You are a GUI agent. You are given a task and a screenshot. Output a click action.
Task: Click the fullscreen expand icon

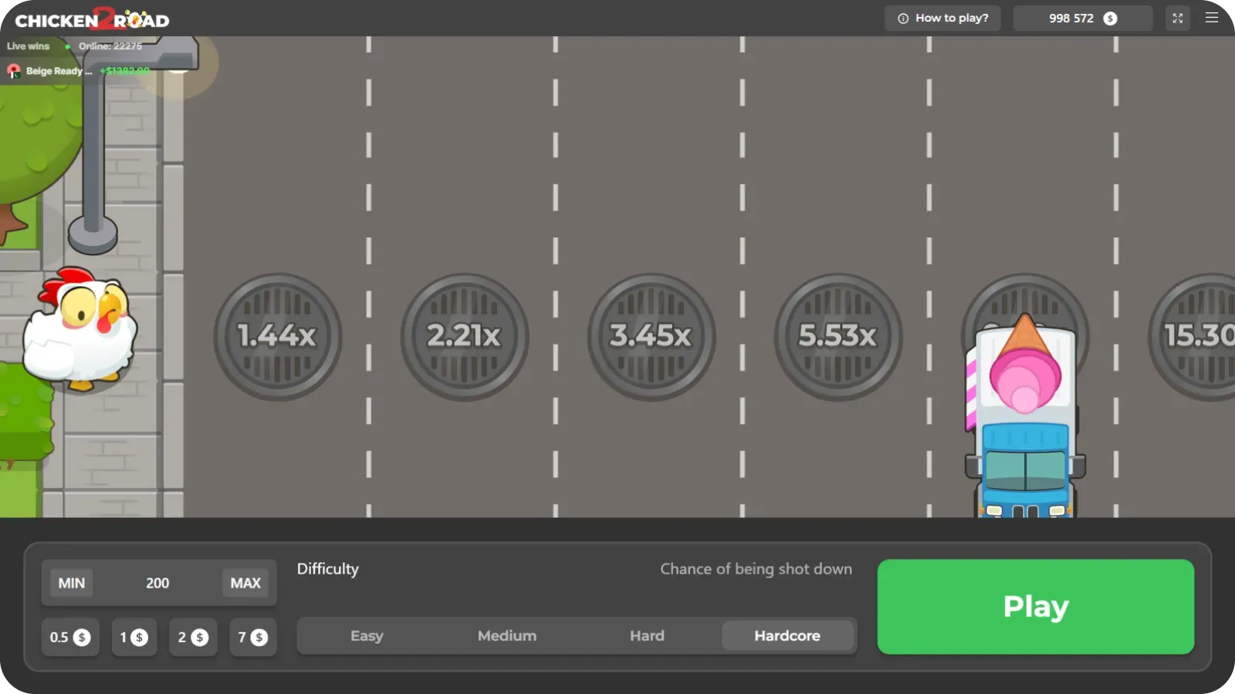tap(1177, 19)
